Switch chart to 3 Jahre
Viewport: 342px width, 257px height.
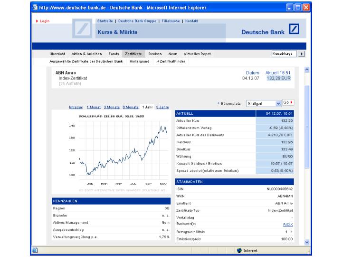[x=162, y=107]
